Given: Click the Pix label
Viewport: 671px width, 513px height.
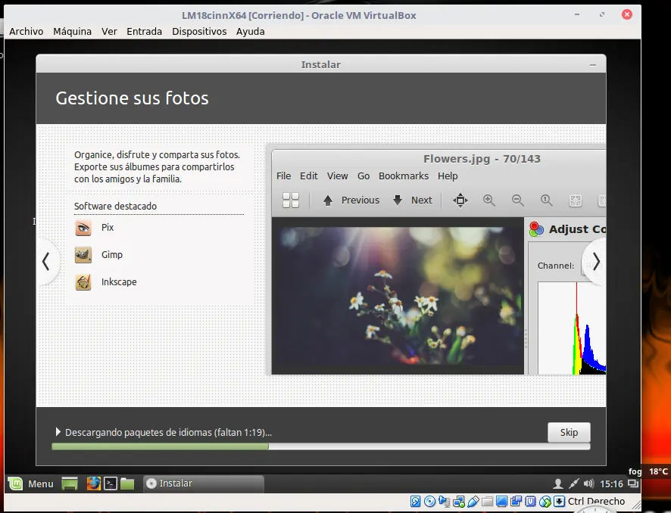Looking at the screenshot, I should [108, 228].
